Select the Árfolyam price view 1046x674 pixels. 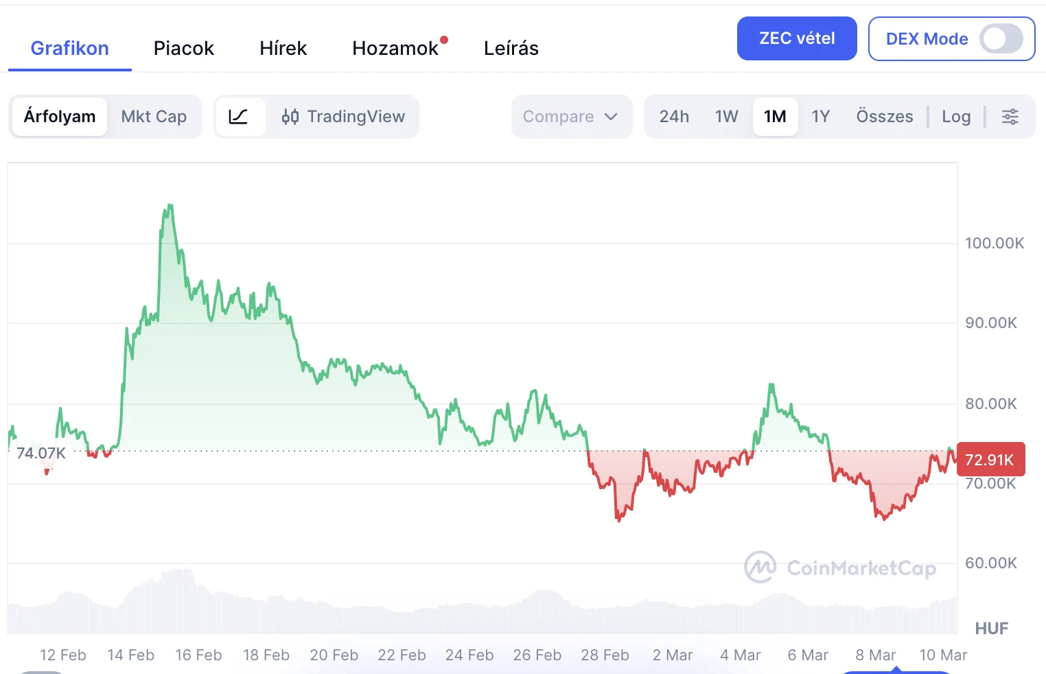pyautogui.click(x=60, y=117)
